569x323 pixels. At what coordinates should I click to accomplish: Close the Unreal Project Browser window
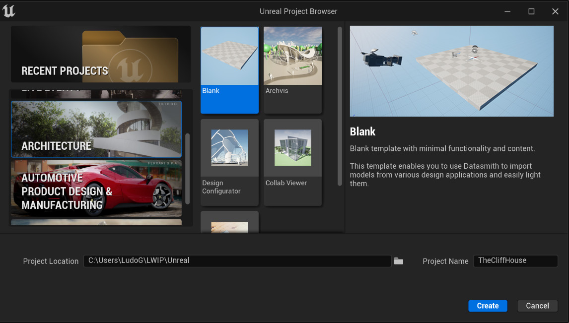point(555,11)
